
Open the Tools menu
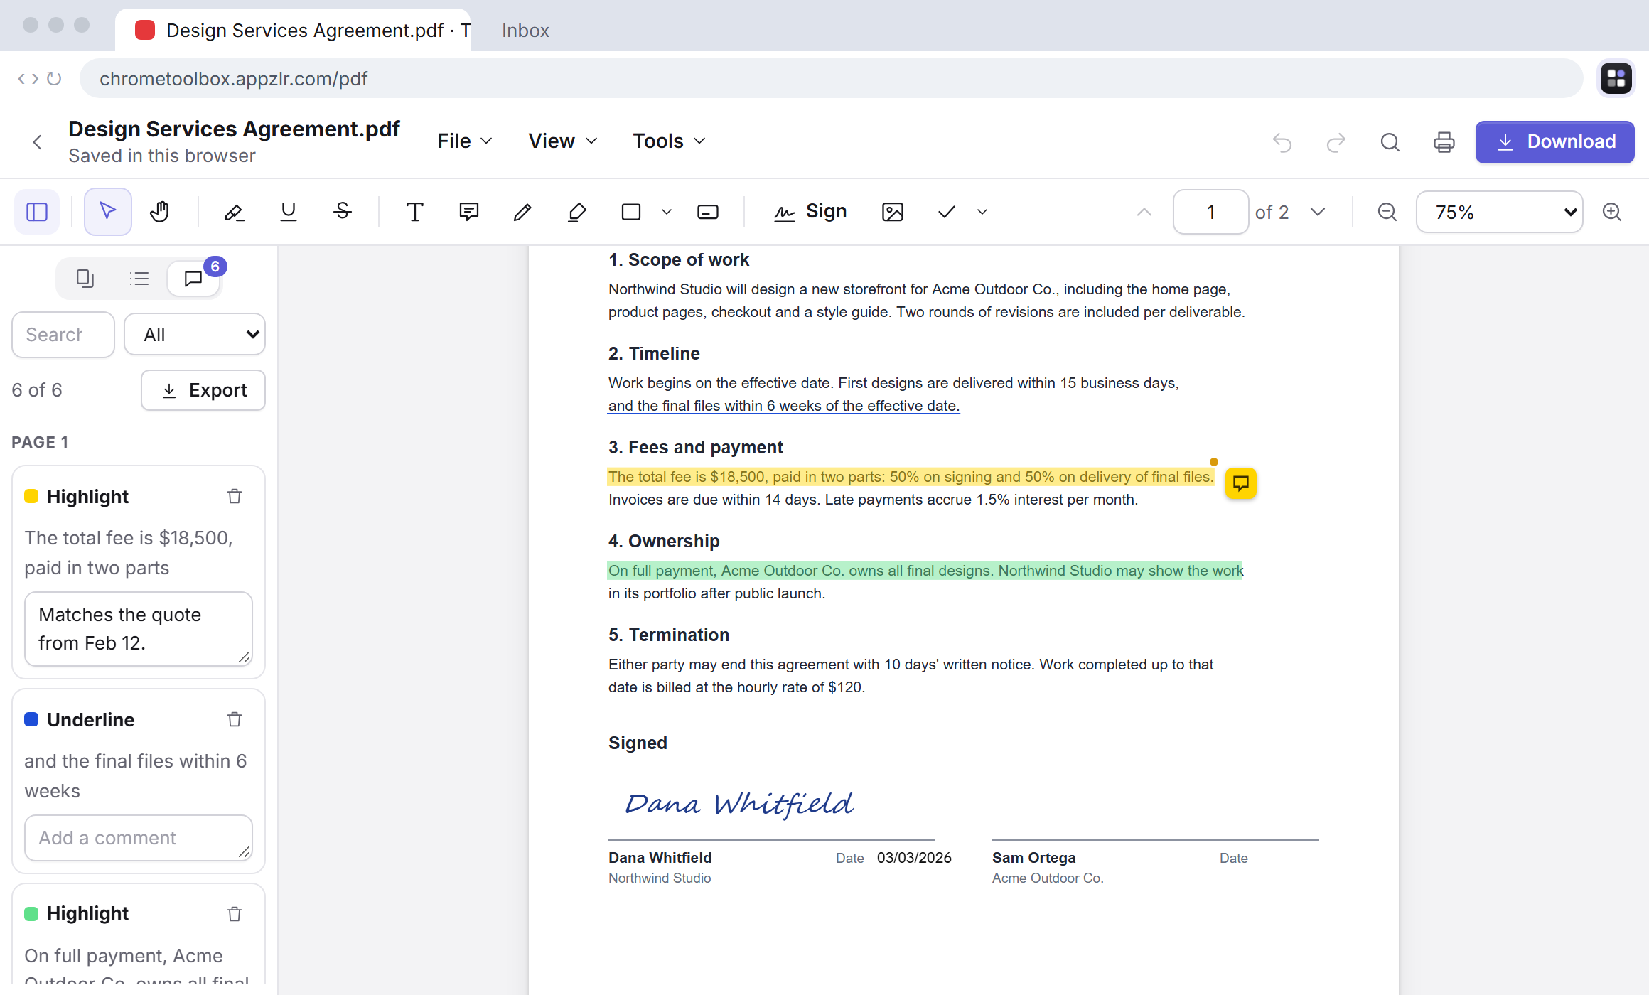coord(669,141)
